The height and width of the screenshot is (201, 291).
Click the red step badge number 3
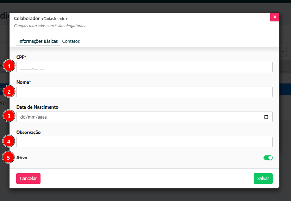tap(9, 116)
